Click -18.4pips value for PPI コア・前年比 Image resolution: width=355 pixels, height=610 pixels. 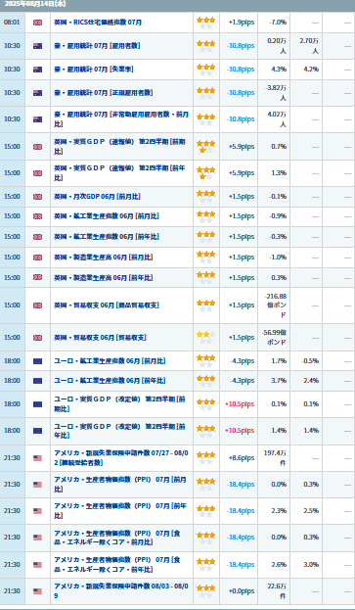click(x=241, y=565)
